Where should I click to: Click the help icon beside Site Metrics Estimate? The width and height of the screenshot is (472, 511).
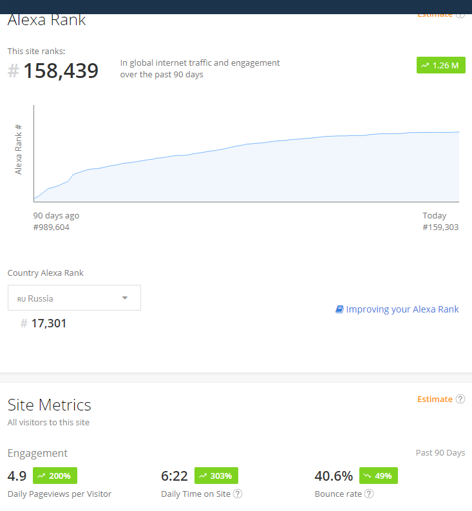point(460,399)
